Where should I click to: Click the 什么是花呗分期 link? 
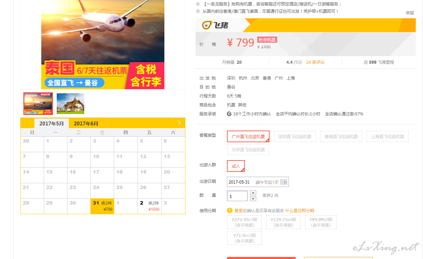pos(300,211)
